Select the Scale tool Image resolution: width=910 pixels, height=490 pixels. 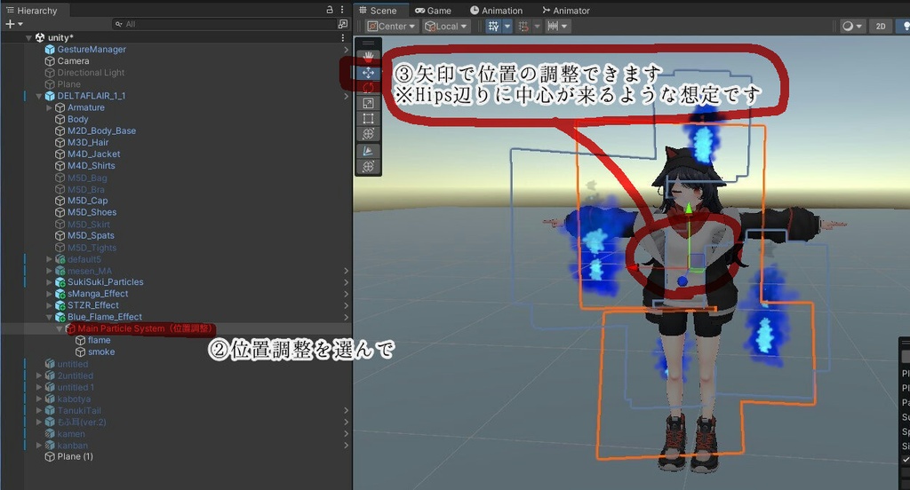point(368,103)
